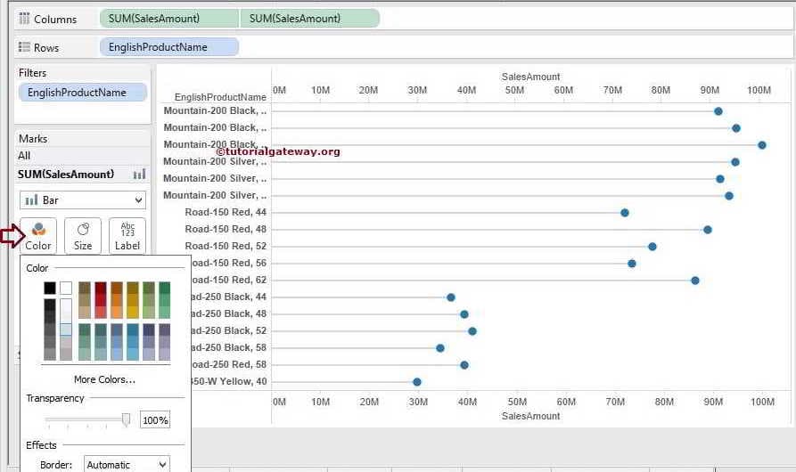Screen dimensions: 796x472
Task: Click the Marks card heading
Action: point(33,139)
